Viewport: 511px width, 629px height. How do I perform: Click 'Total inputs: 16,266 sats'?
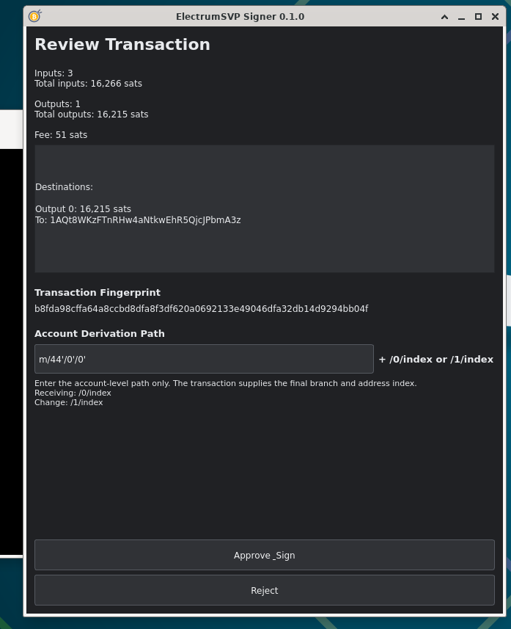pos(88,84)
